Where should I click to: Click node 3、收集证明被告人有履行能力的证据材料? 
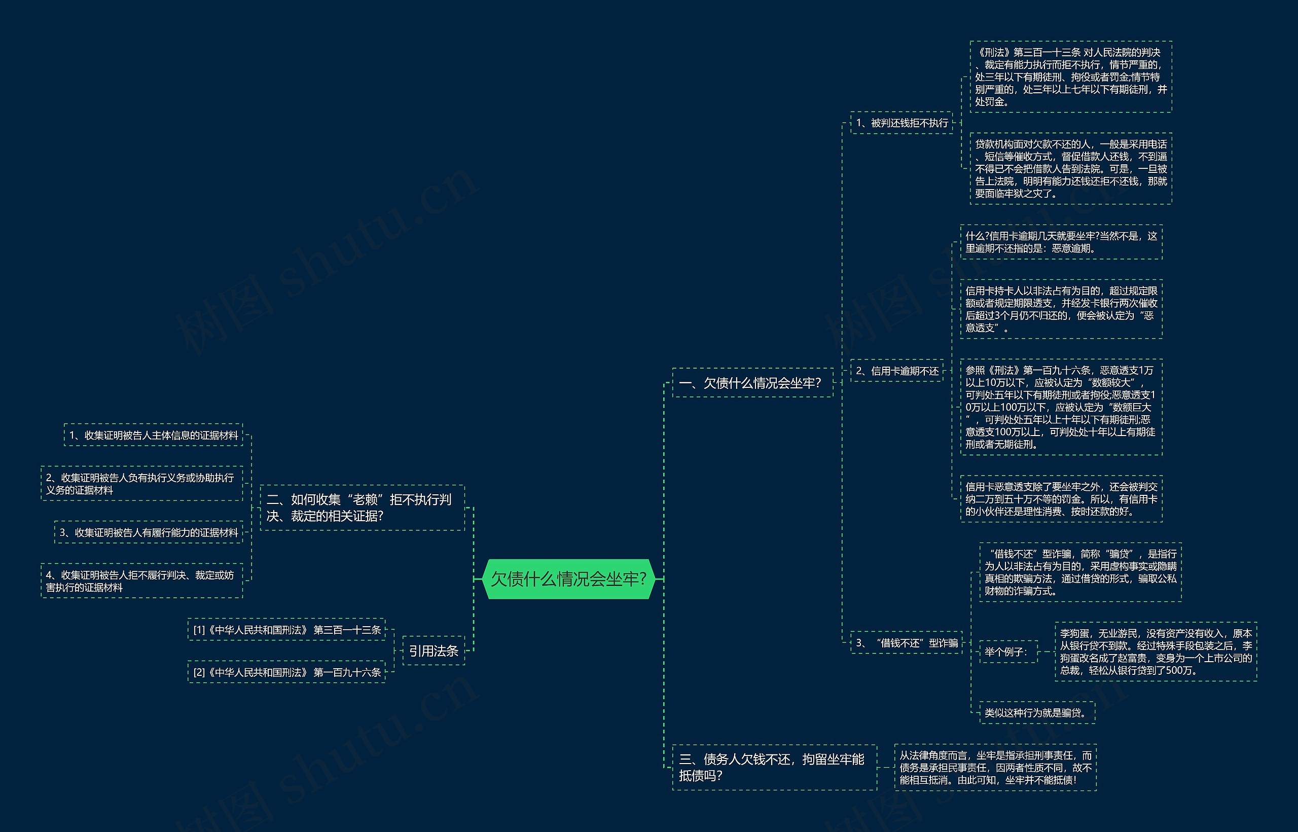pos(149,532)
